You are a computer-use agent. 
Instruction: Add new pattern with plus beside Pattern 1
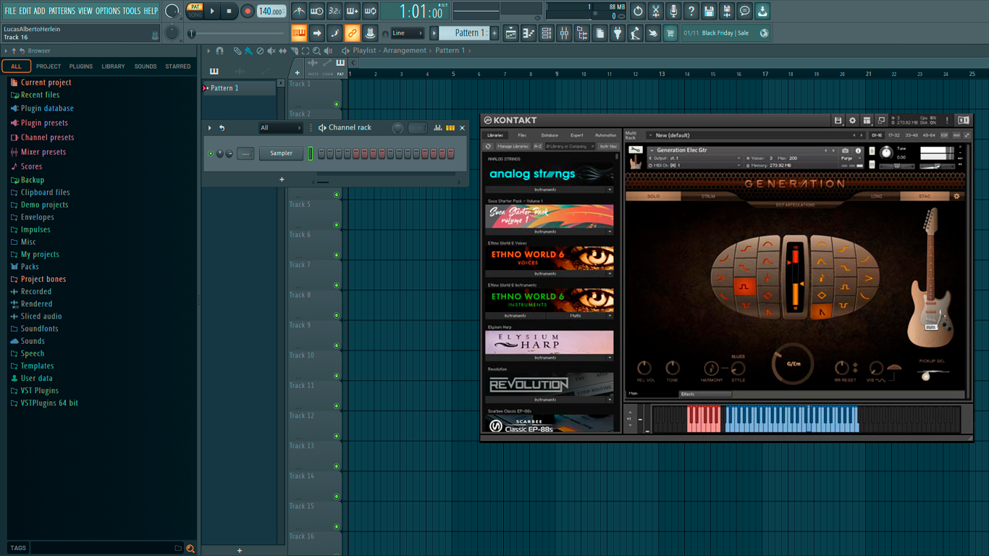[x=494, y=33]
